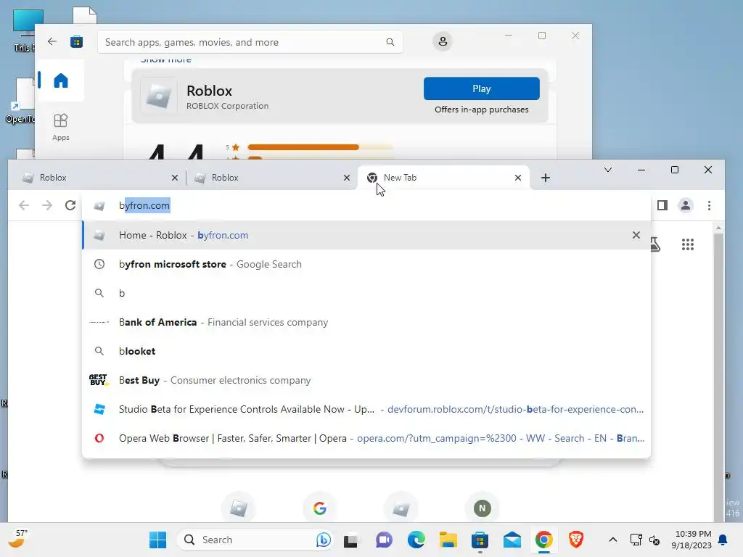Click the Roblox app icon in Store

click(x=159, y=96)
